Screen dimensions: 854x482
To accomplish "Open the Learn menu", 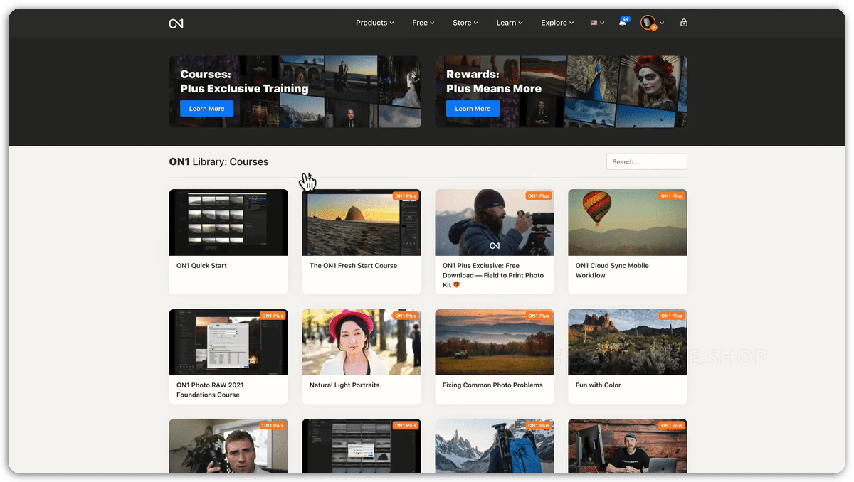I will click(510, 23).
